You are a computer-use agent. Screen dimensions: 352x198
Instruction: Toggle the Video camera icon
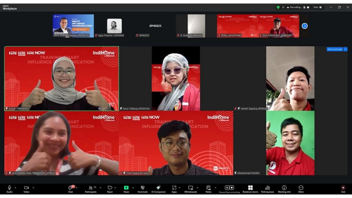[x=26, y=189]
